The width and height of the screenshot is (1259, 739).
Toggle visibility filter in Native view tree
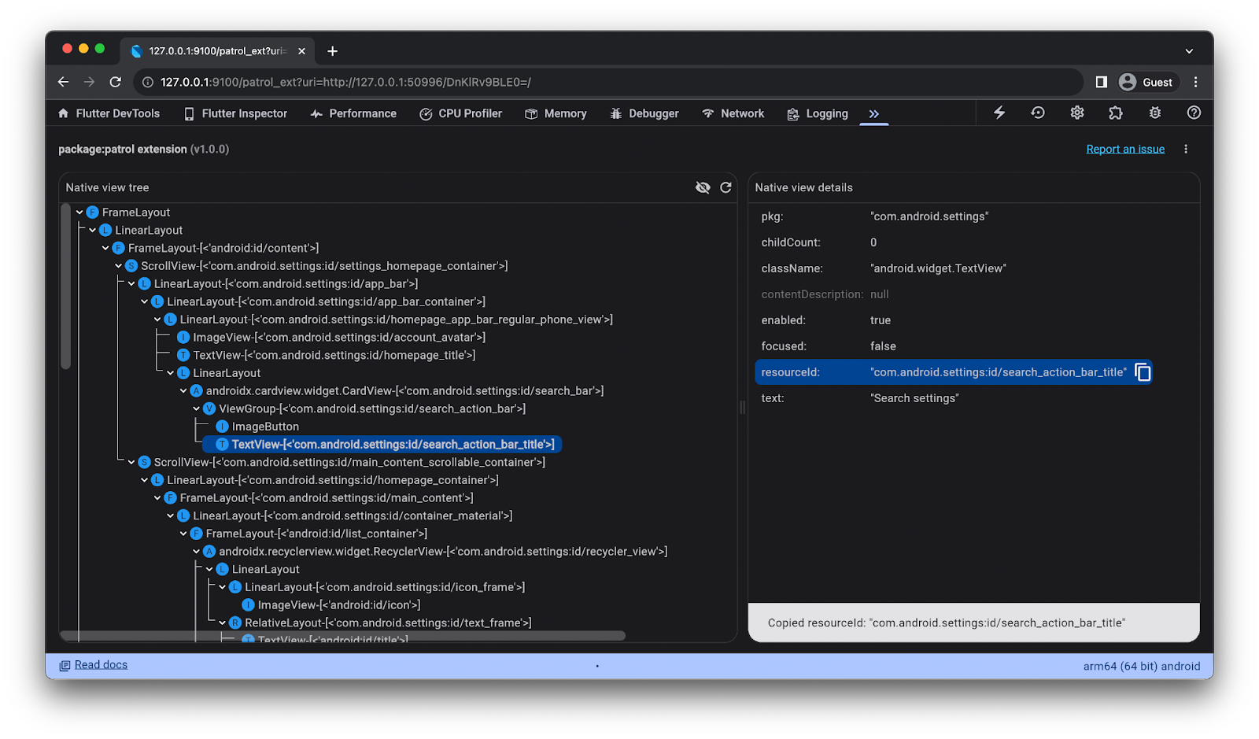(703, 187)
